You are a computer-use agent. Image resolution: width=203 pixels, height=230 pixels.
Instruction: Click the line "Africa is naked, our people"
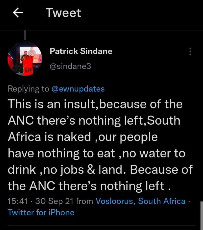pos(83,137)
